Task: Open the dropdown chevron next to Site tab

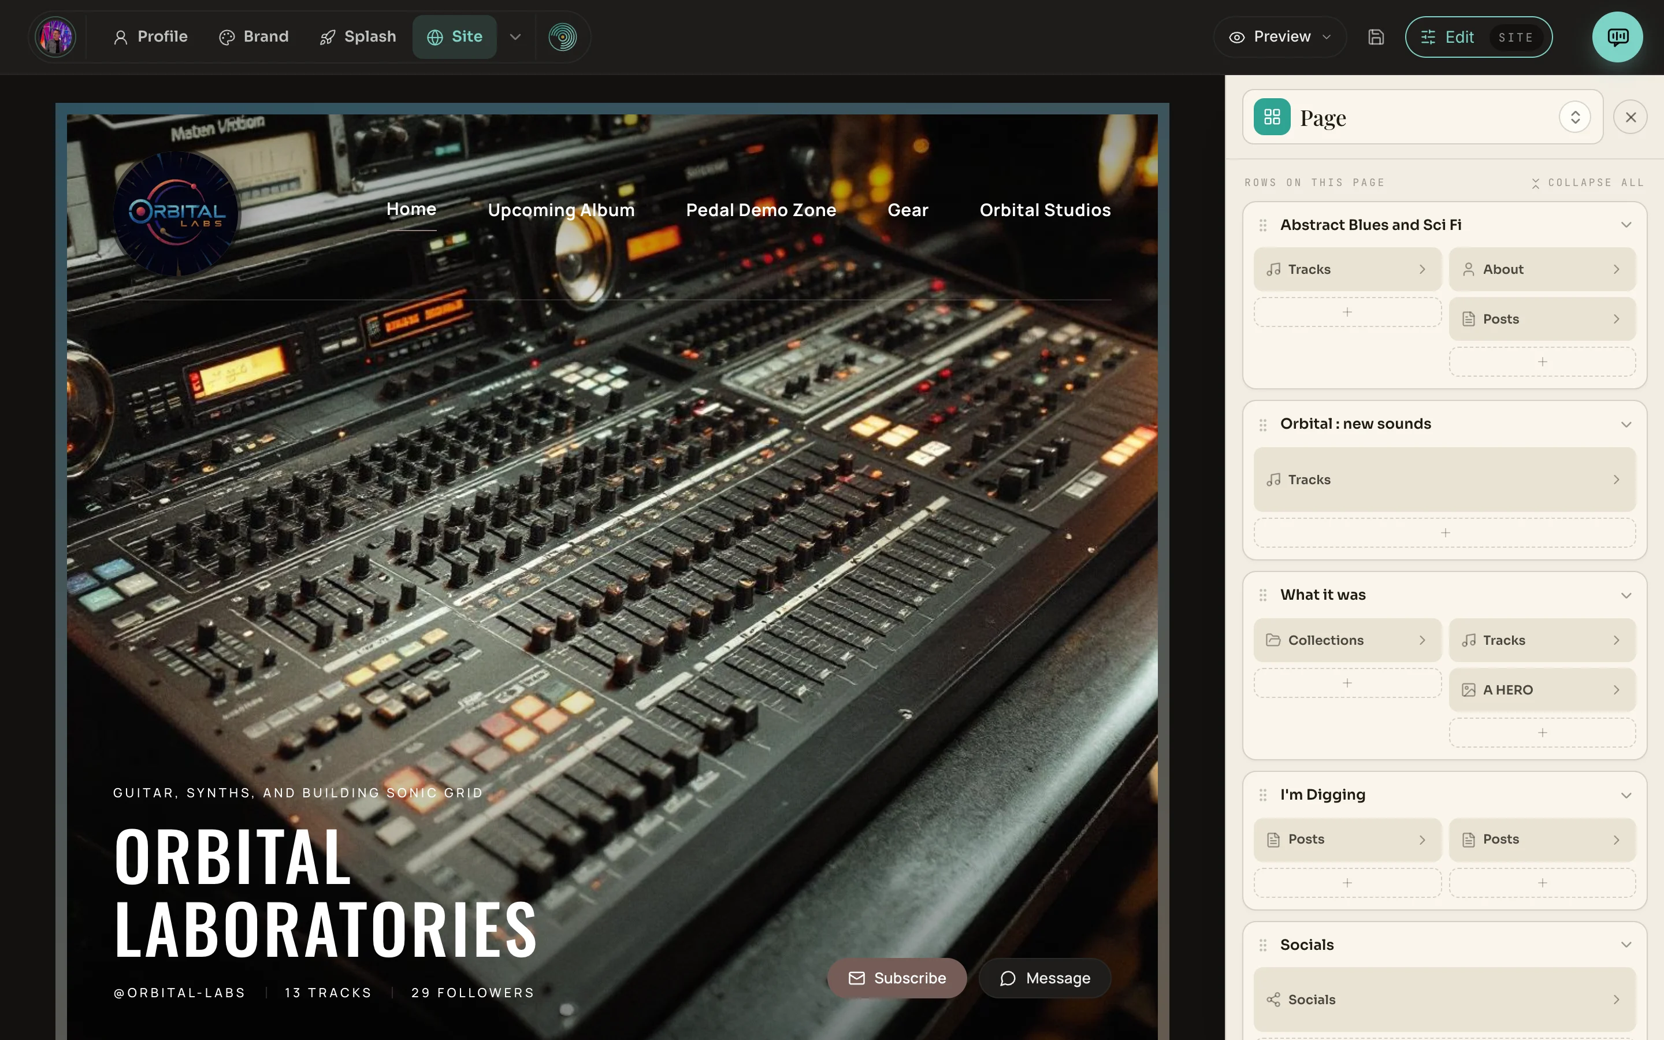Action: click(515, 37)
